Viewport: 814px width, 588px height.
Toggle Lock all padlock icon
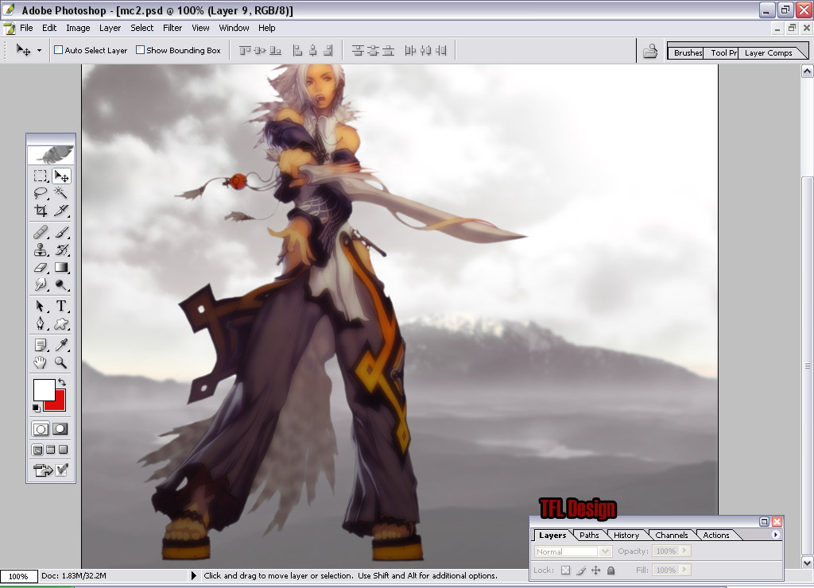pos(611,571)
